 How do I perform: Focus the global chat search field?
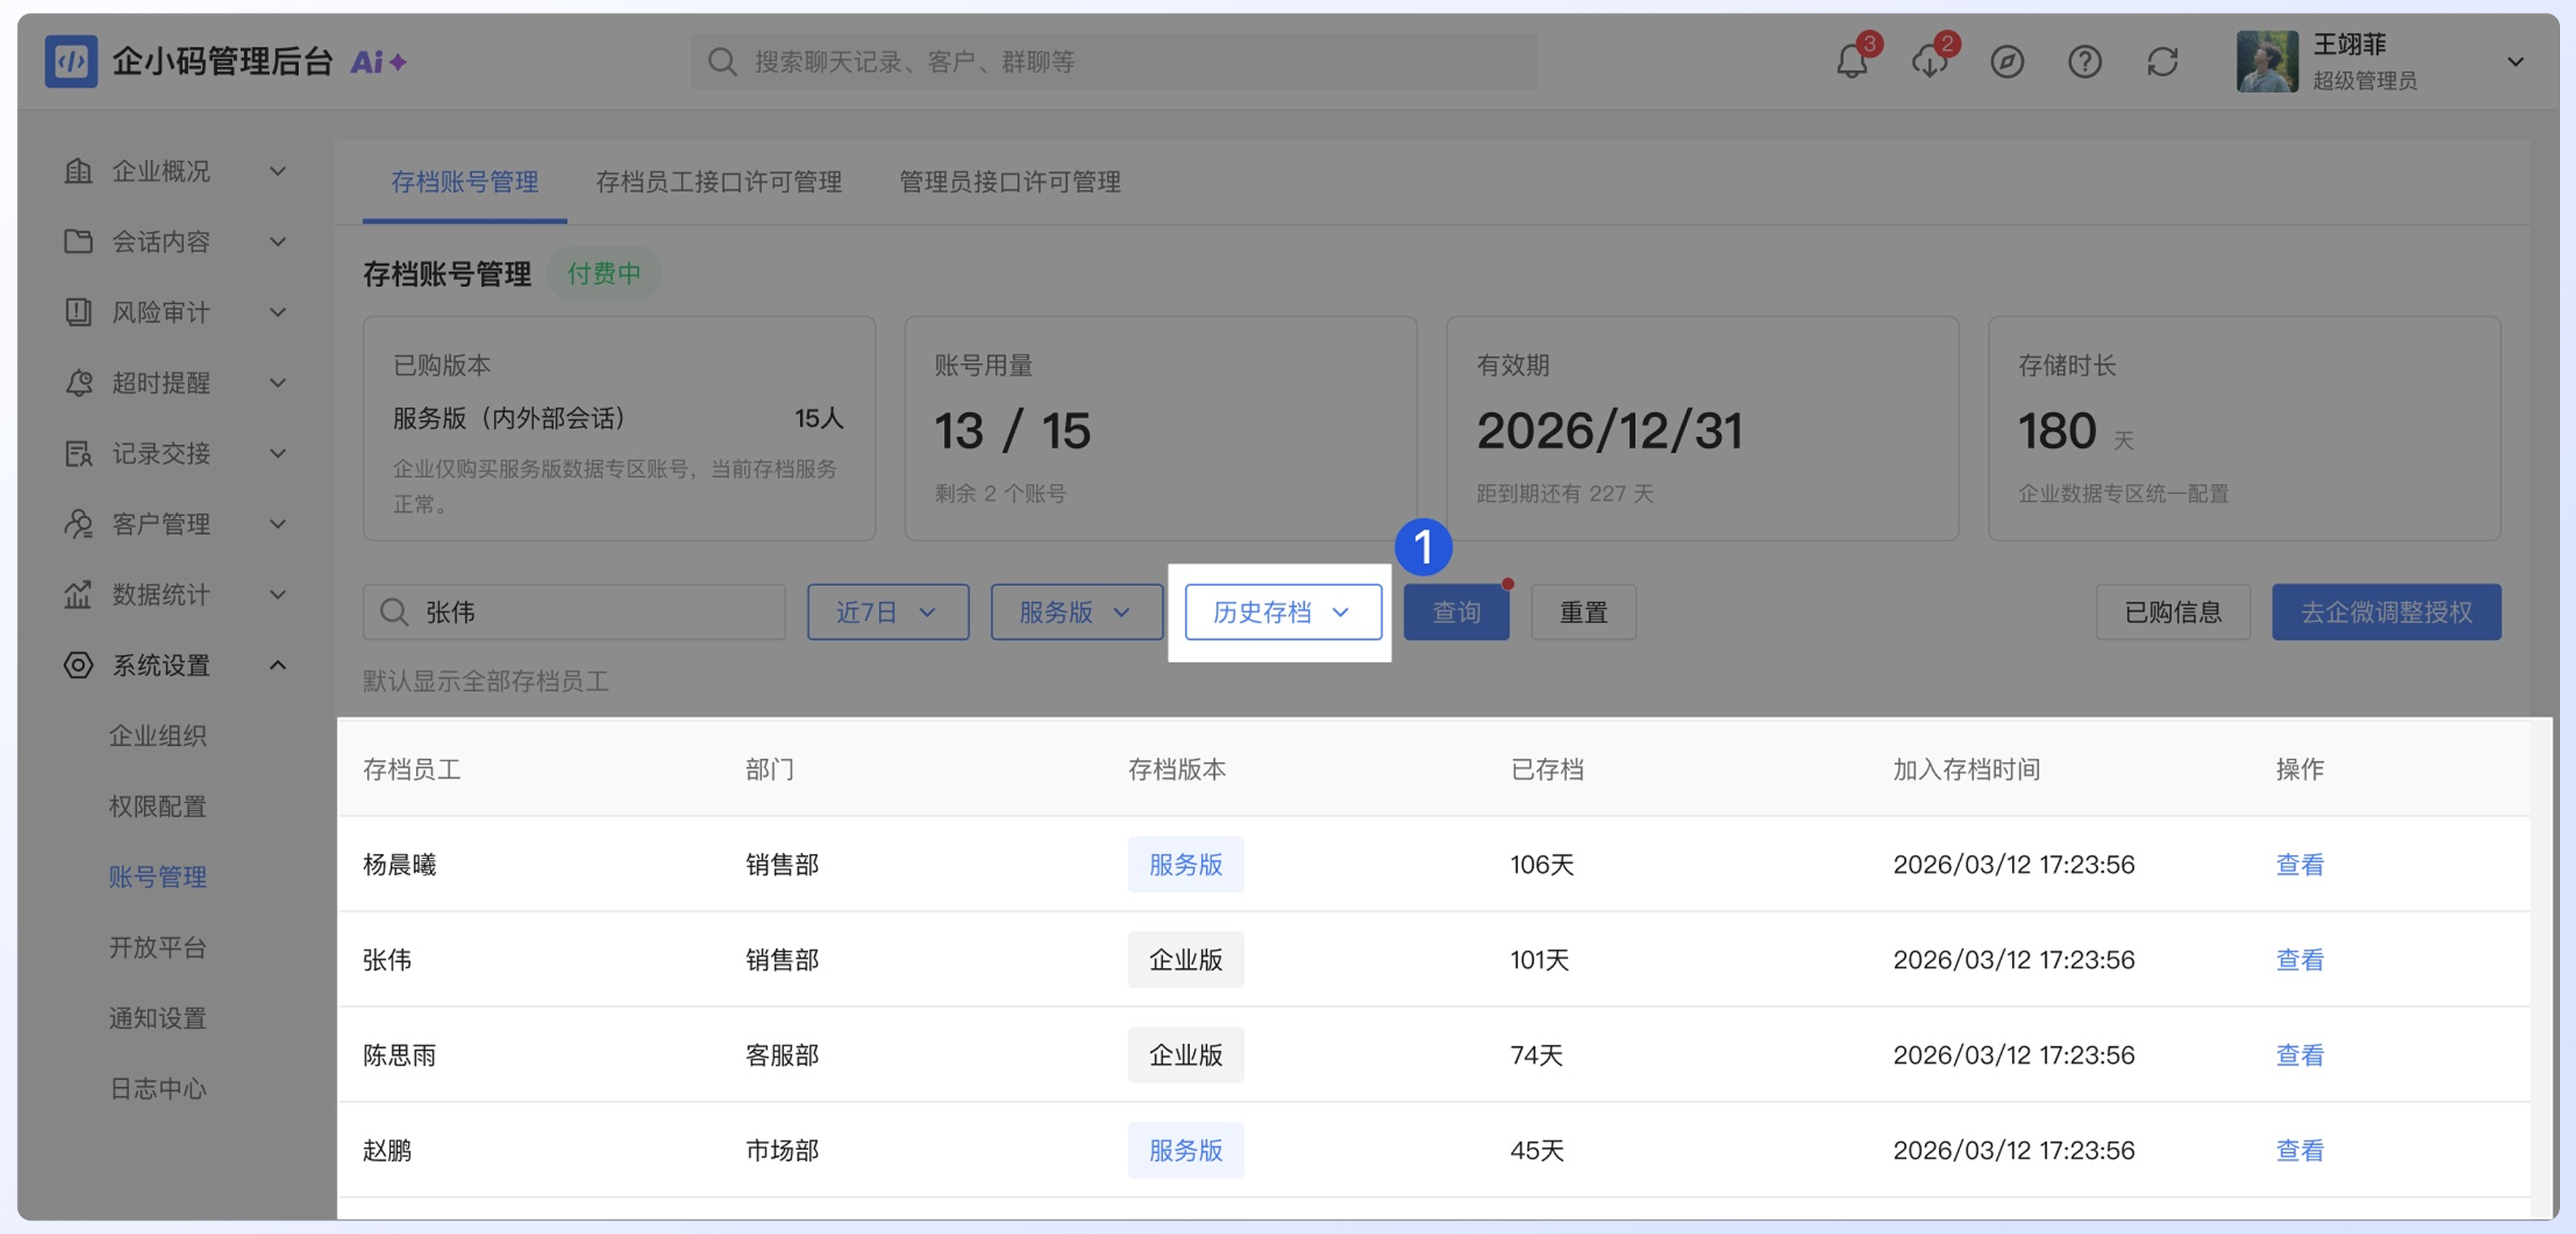1113,62
